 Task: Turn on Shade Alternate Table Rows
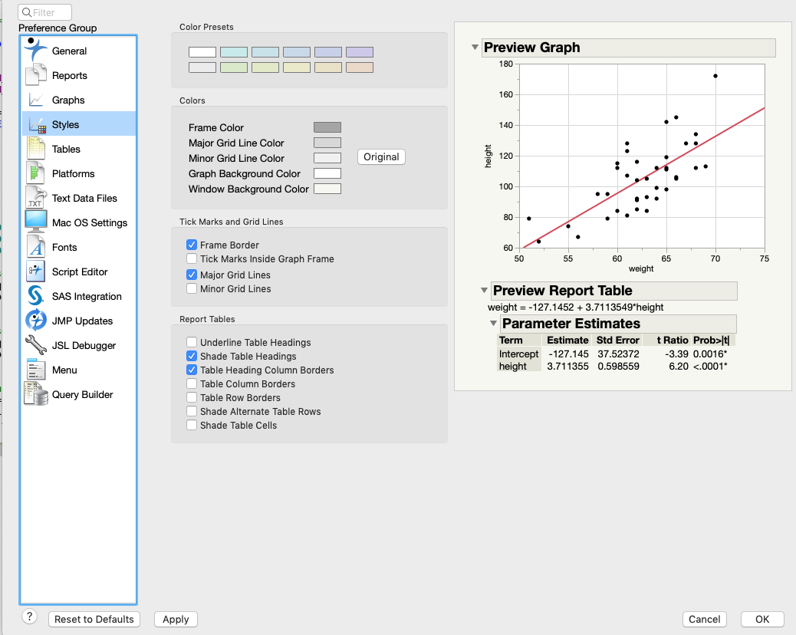(x=192, y=411)
